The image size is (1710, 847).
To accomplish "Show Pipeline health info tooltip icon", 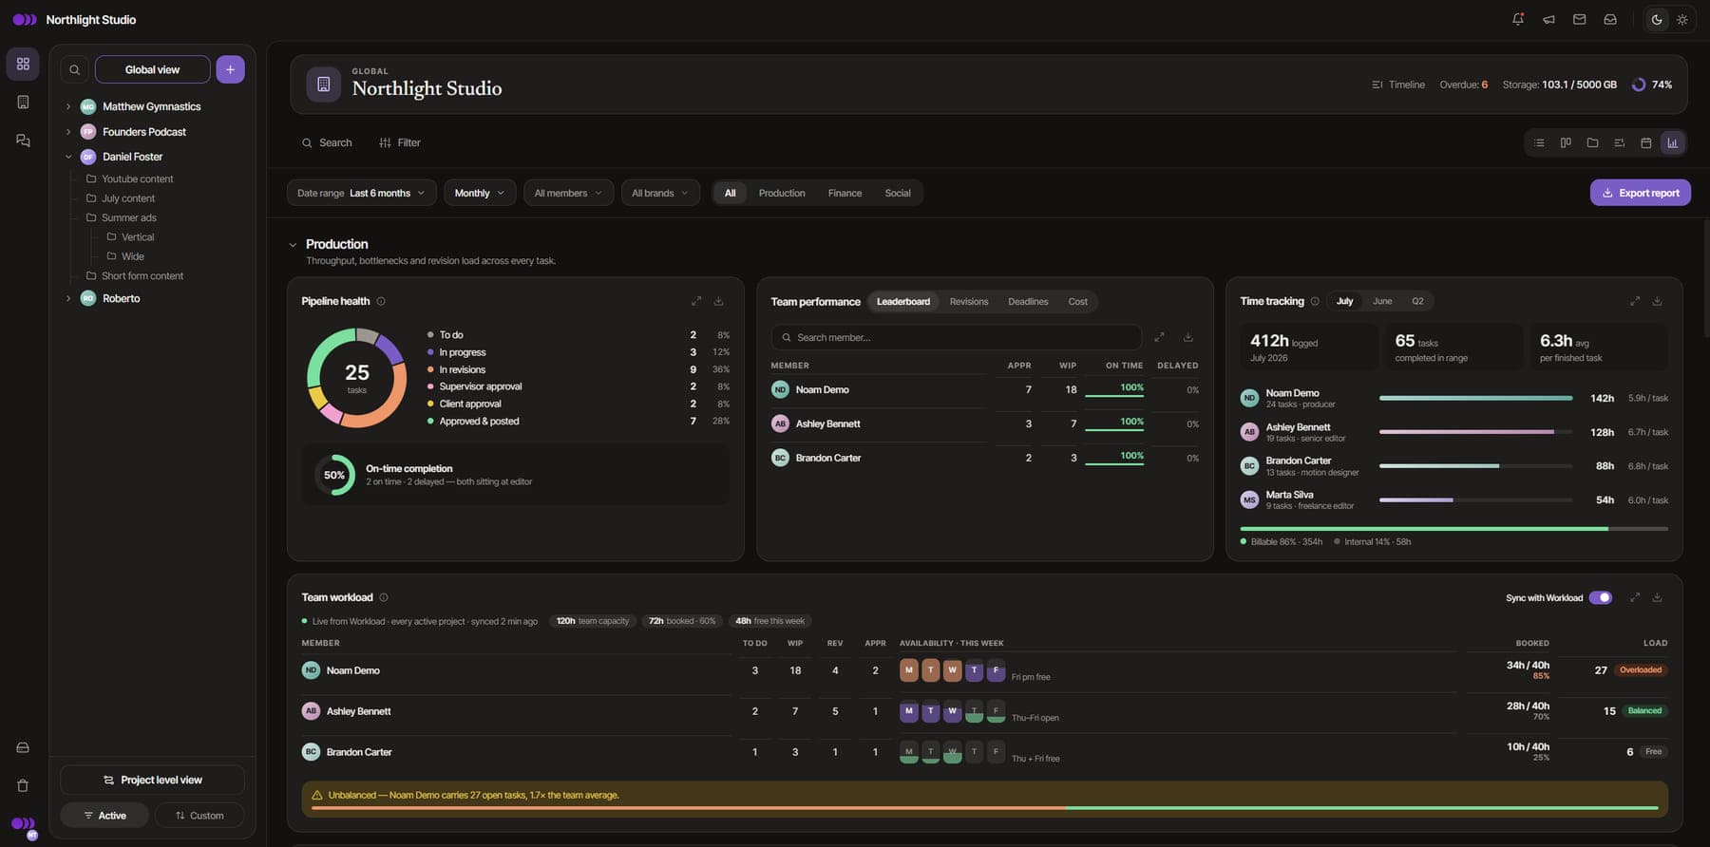I will (x=381, y=301).
